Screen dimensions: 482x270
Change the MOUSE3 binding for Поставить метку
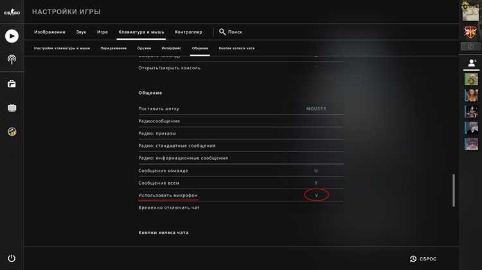coord(316,108)
